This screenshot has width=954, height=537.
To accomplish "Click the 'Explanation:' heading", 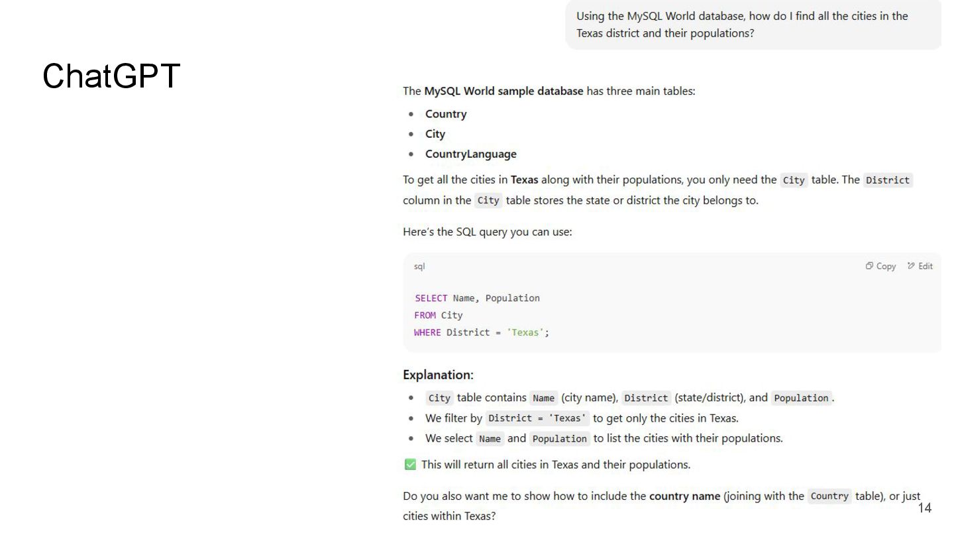I will coord(438,375).
